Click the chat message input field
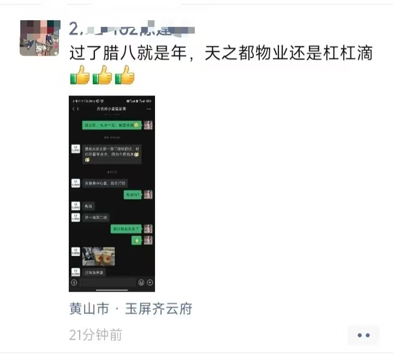393x356 pixels. [x=108, y=282]
